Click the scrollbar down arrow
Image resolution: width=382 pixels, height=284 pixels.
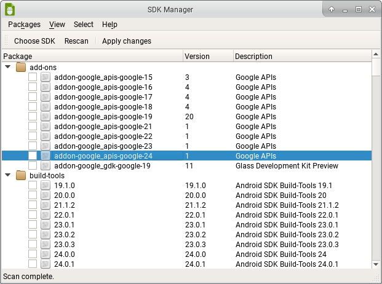(376, 264)
